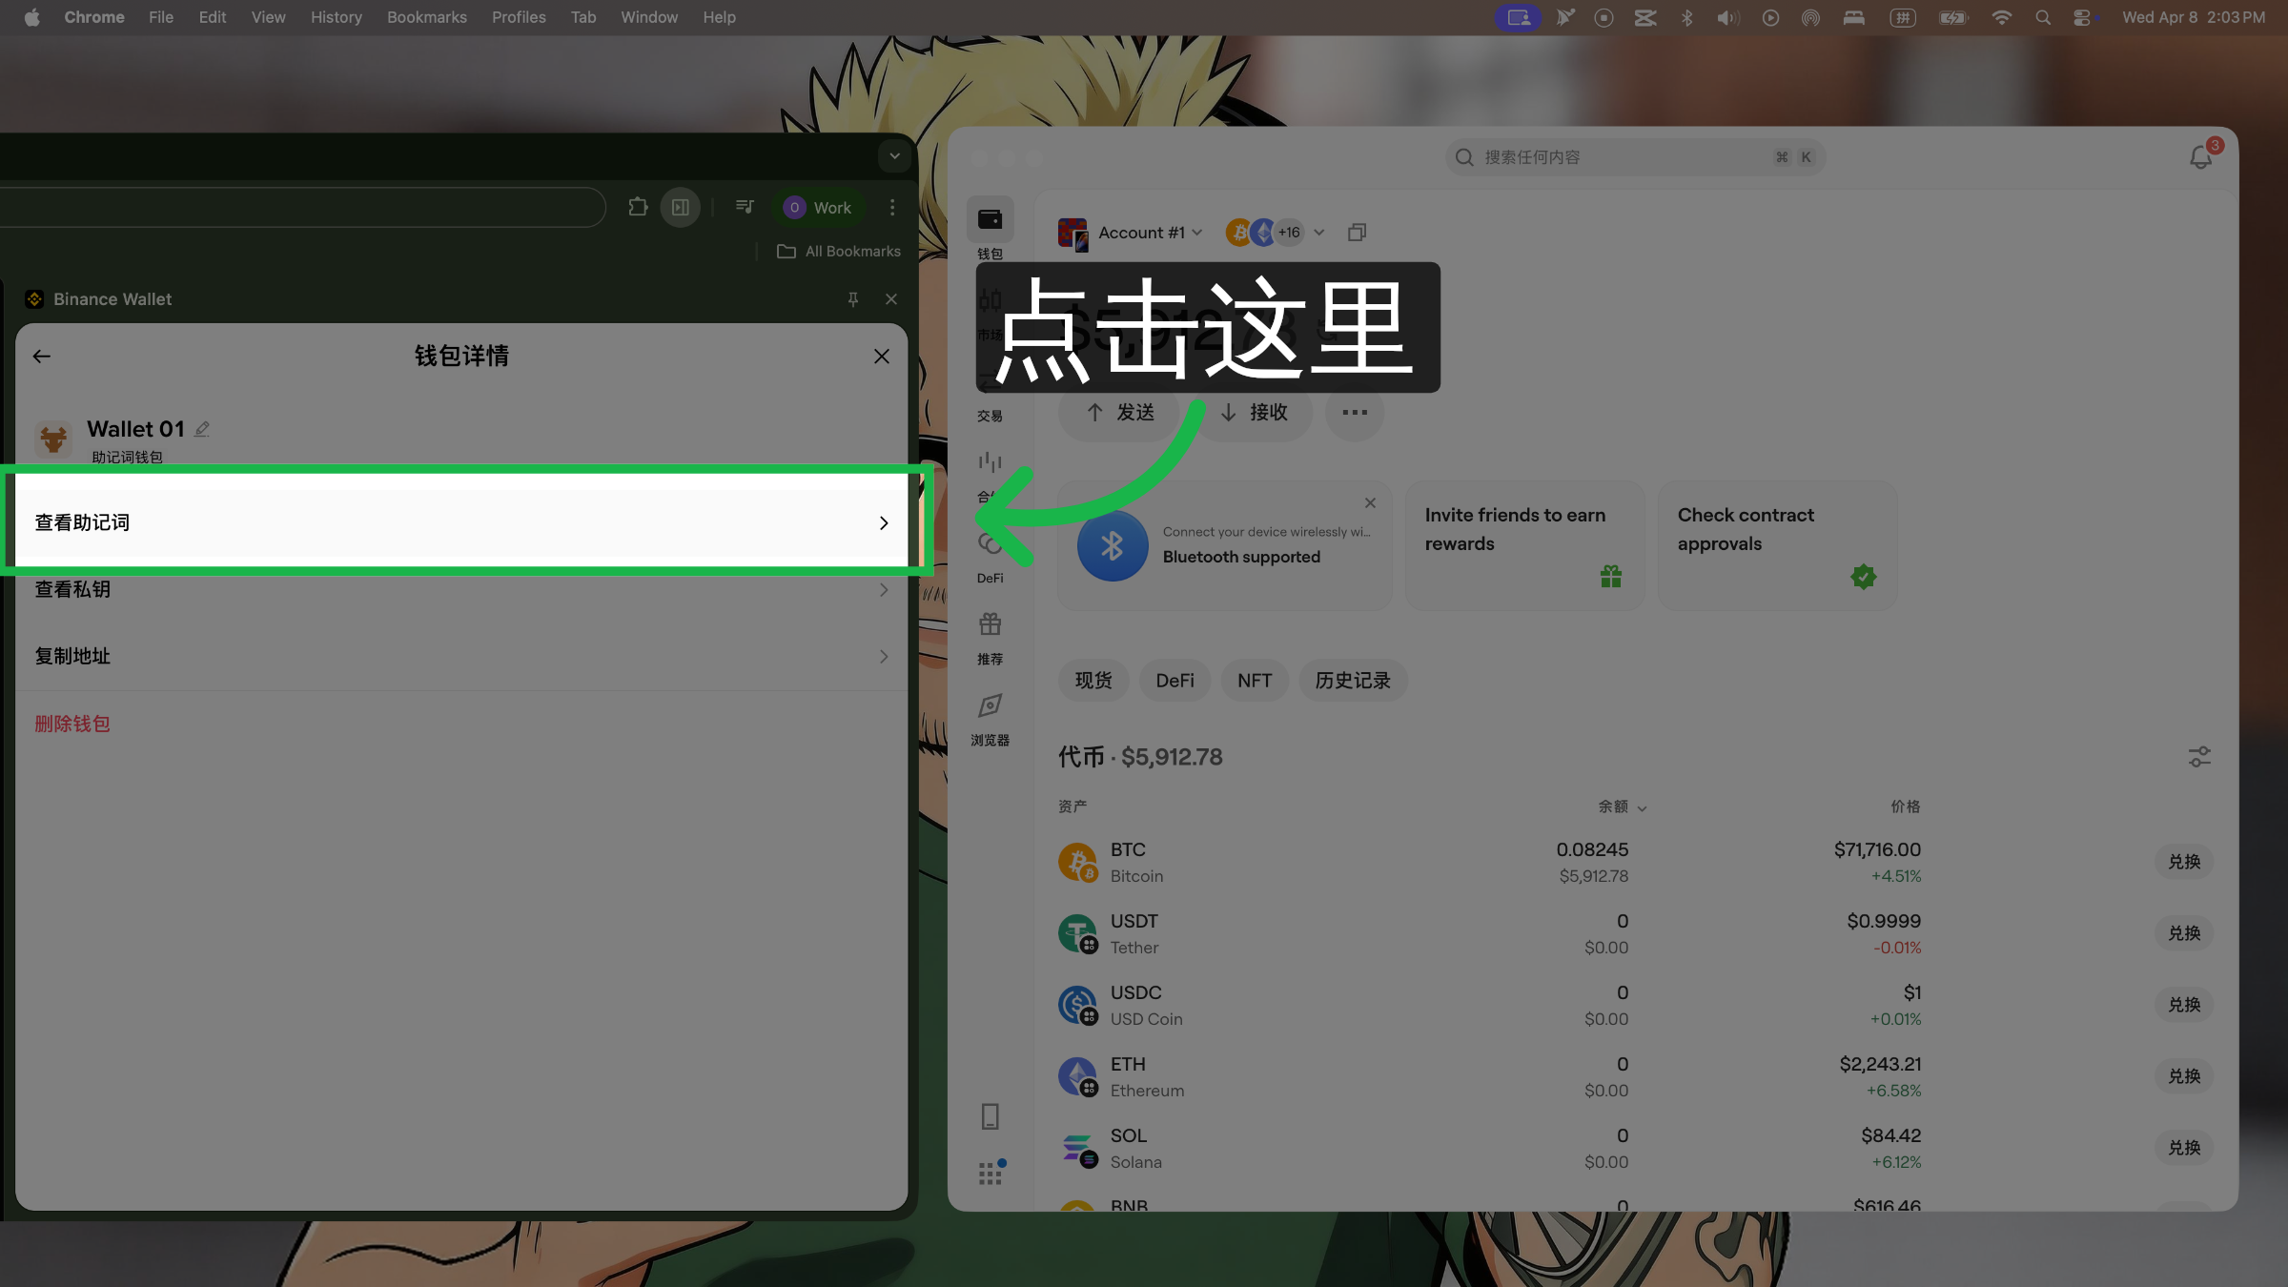Viewport: 2288px width, 1287px height.
Task: Open 复制地址 row
Action: (x=461, y=656)
